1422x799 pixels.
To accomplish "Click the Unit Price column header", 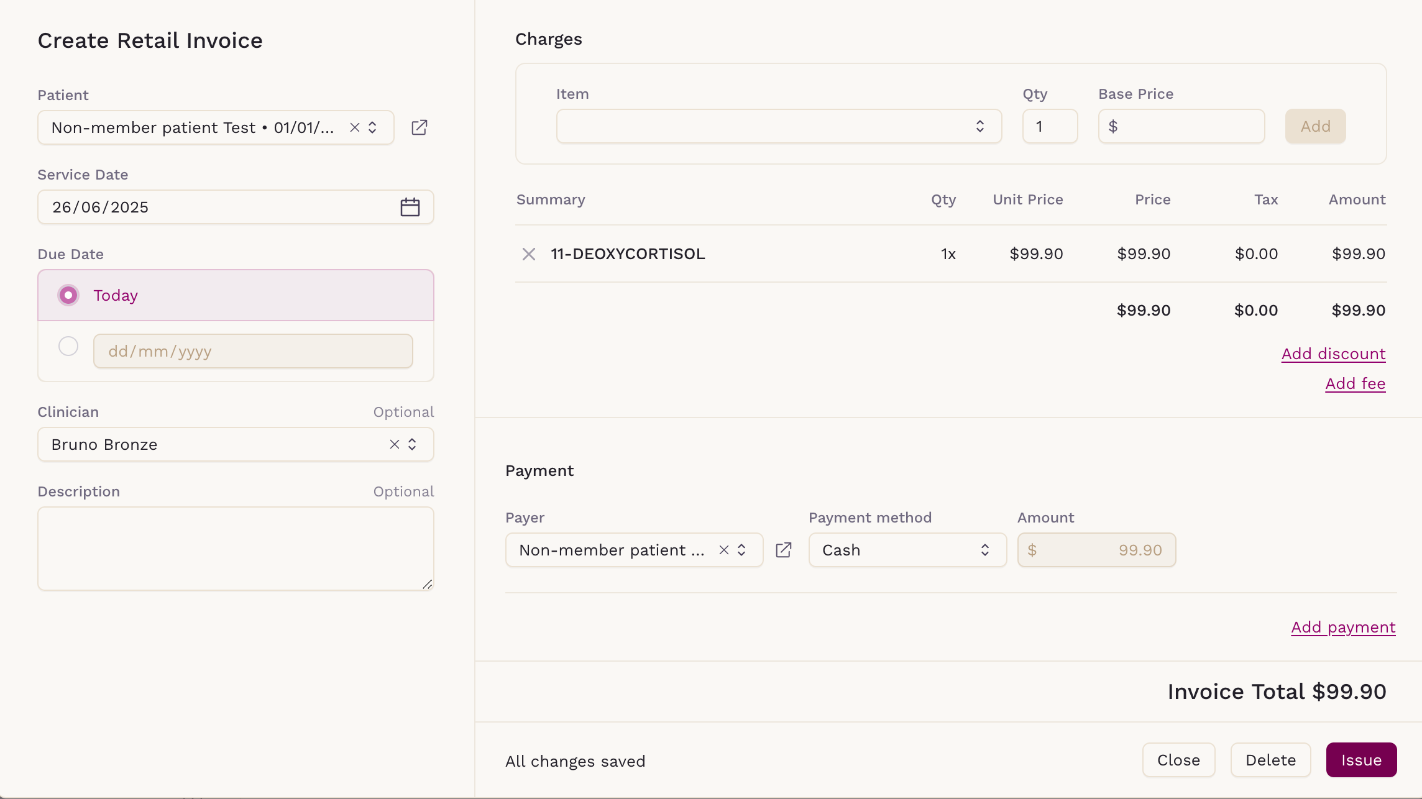I will point(1028,199).
